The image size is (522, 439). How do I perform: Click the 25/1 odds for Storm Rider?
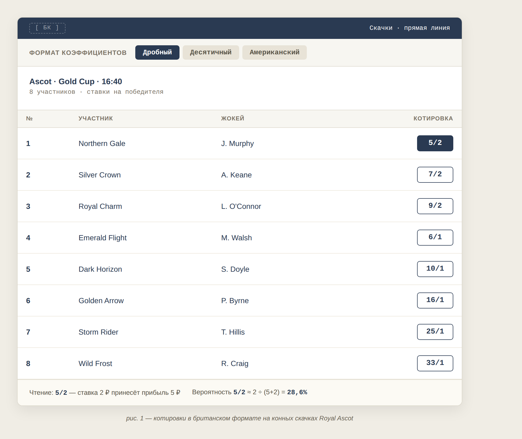point(435,332)
